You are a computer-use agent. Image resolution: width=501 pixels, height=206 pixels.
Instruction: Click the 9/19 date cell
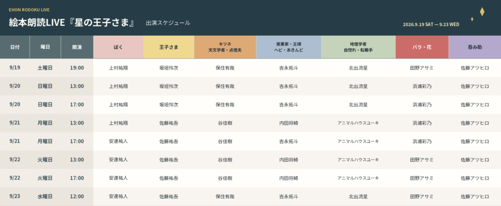pyautogui.click(x=15, y=68)
